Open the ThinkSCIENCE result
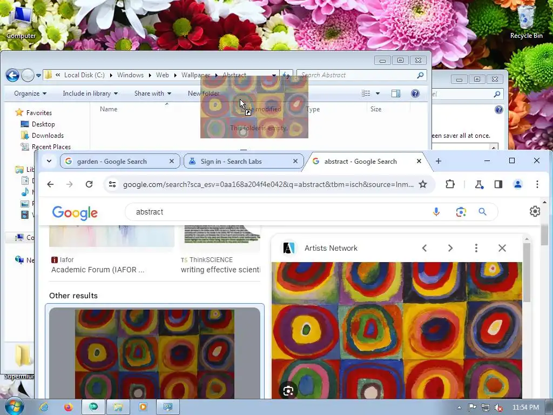The image size is (553, 415). 220,265
